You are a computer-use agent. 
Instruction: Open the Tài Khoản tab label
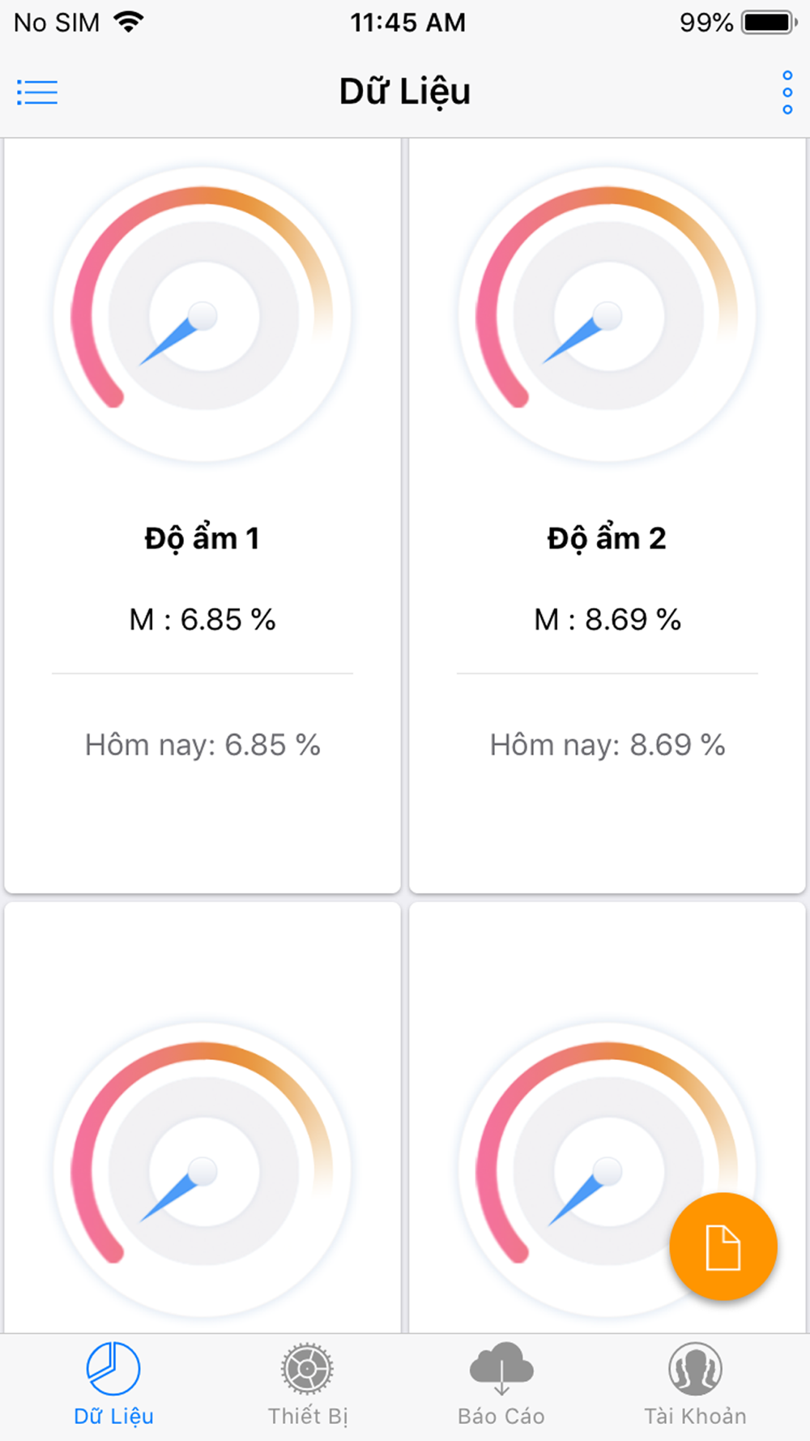[x=695, y=1416]
